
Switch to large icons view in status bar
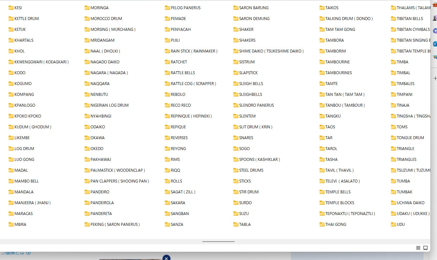pyautogui.click(x=425, y=248)
